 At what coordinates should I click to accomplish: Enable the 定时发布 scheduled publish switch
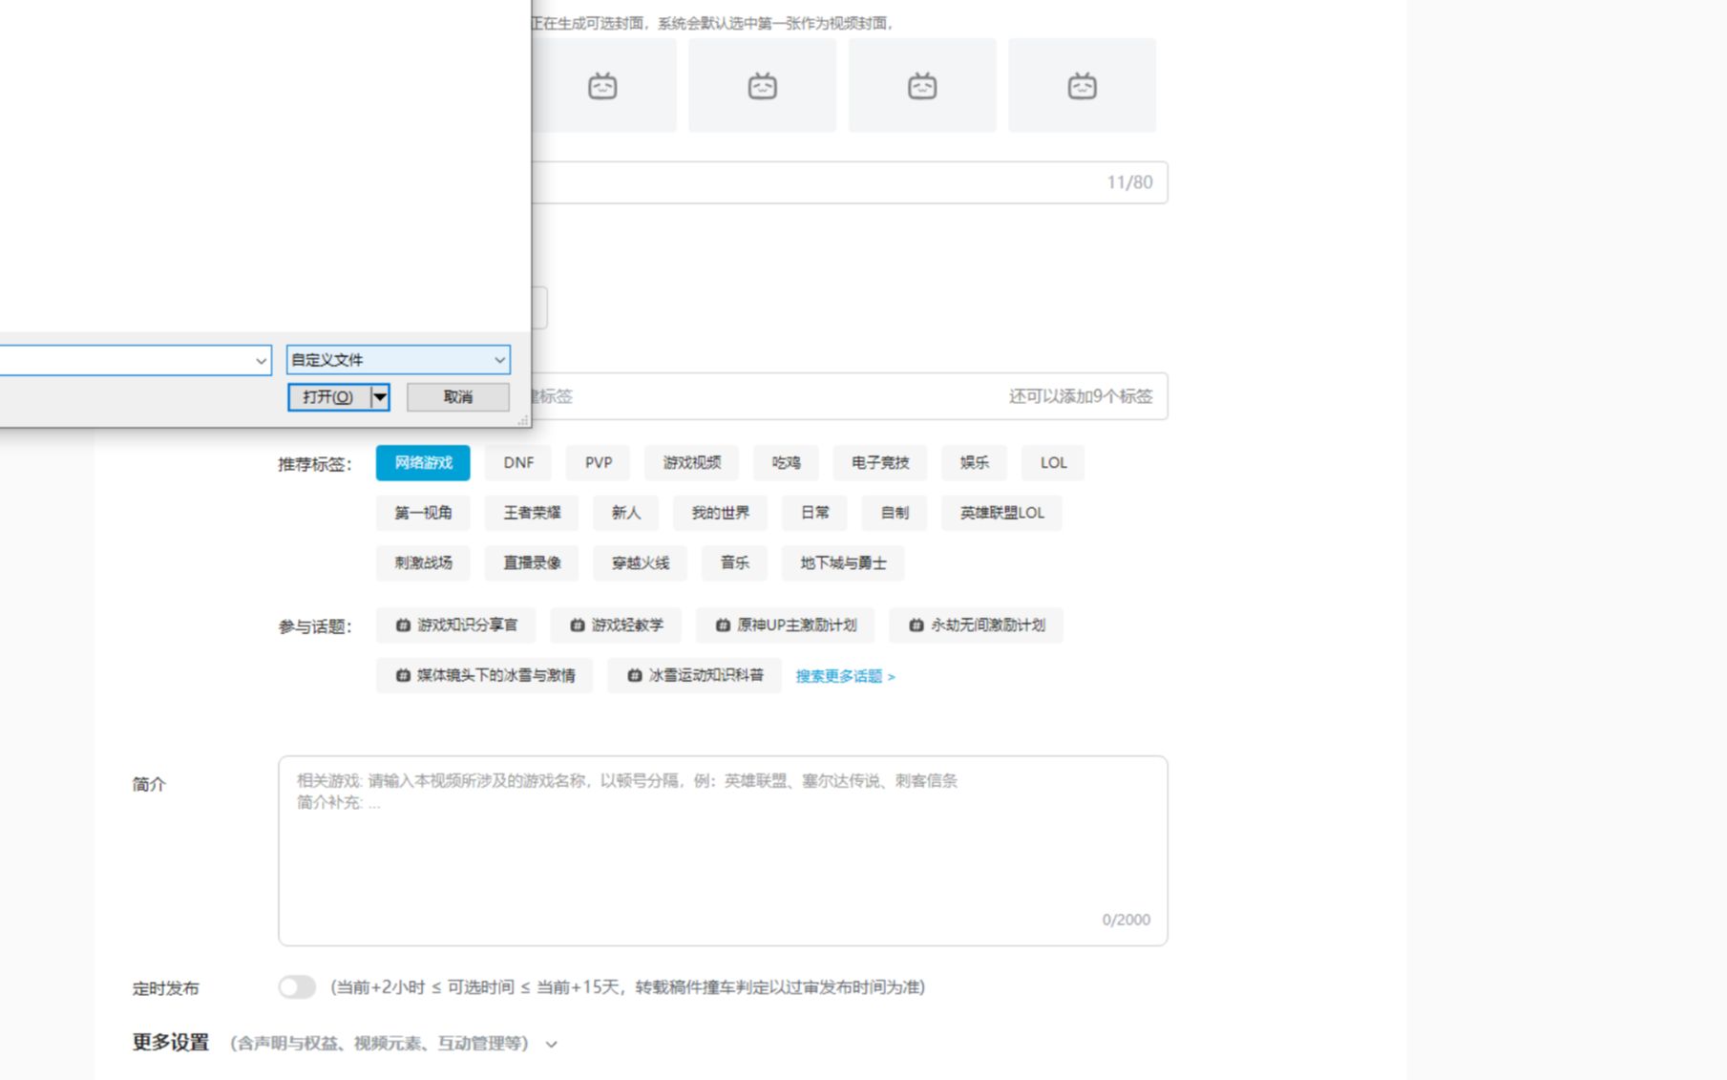click(x=297, y=987)
